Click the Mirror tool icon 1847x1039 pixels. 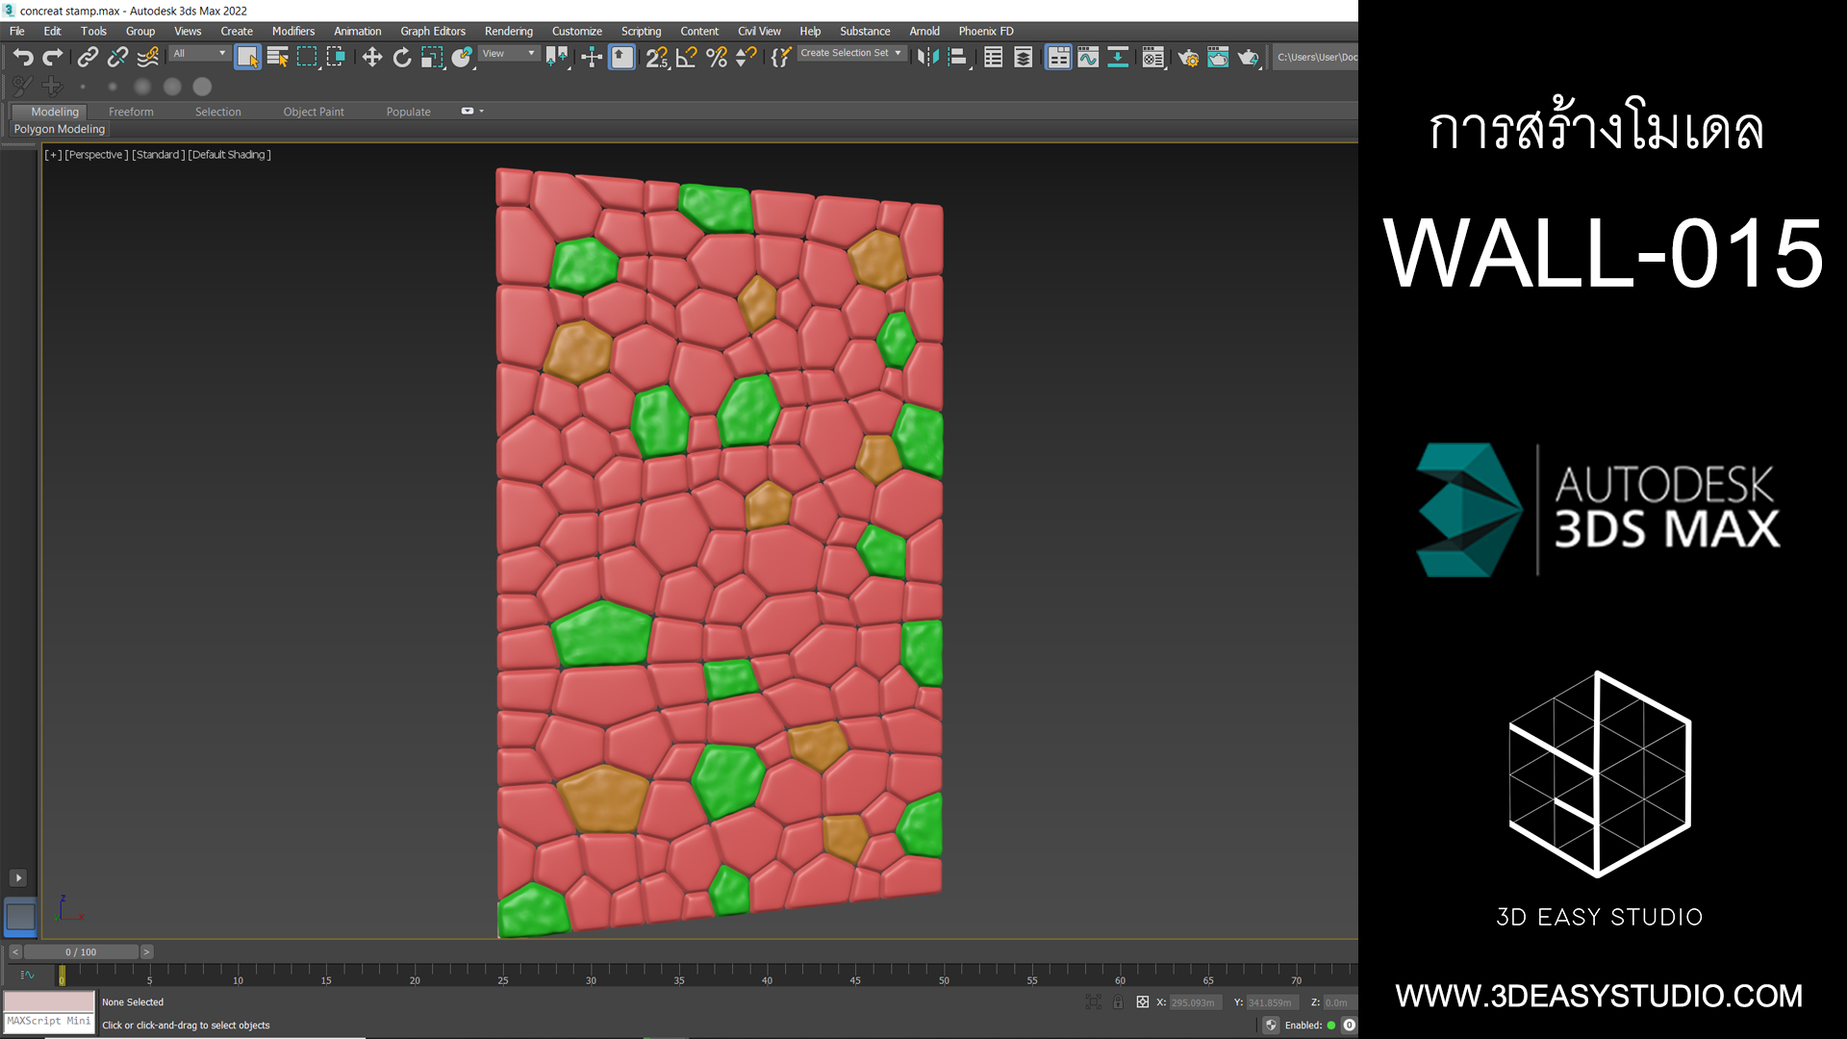point(927,58)
